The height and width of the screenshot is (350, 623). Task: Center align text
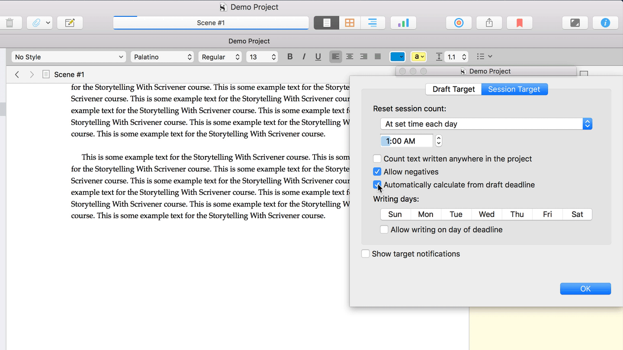(350, 57)
